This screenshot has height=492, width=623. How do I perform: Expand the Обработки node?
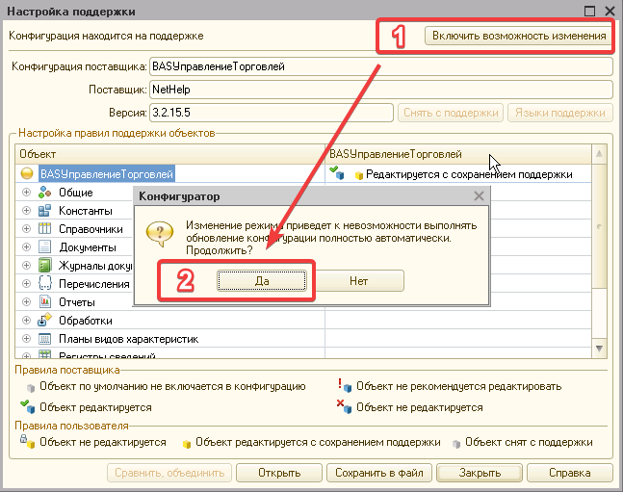[x=26, y=321]
